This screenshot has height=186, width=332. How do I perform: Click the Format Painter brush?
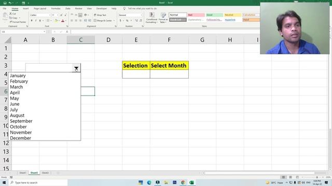tap(18, 22)
